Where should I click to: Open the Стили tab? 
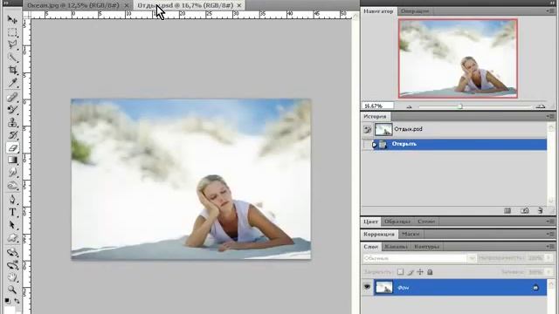coord(426,222)
